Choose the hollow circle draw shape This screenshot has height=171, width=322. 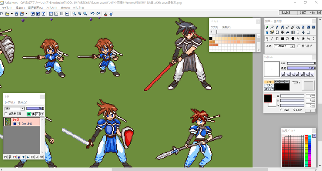287,39
